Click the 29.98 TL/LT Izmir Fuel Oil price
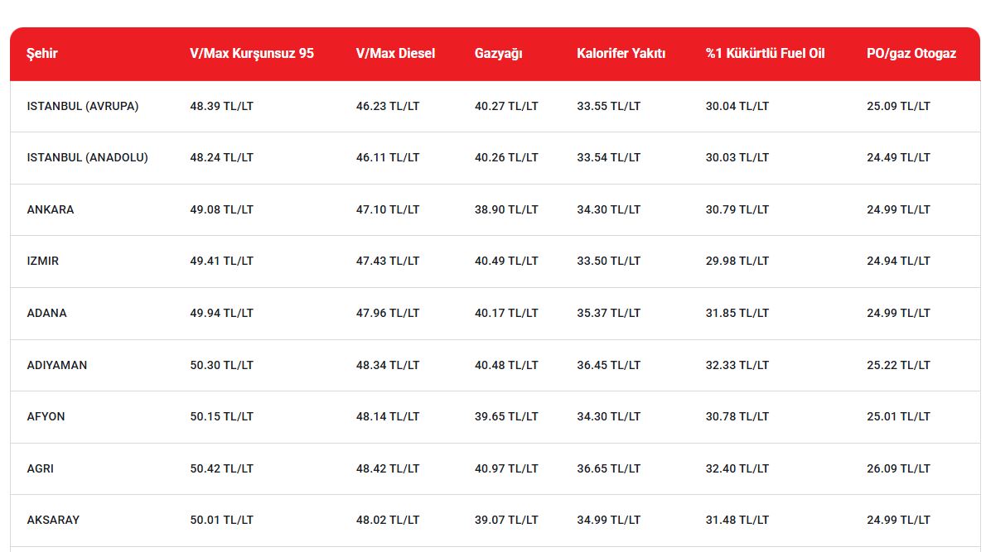This screenshot has width=986, height=552. point(737,261)
